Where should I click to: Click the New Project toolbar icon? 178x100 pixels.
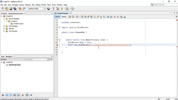(7, 9)
